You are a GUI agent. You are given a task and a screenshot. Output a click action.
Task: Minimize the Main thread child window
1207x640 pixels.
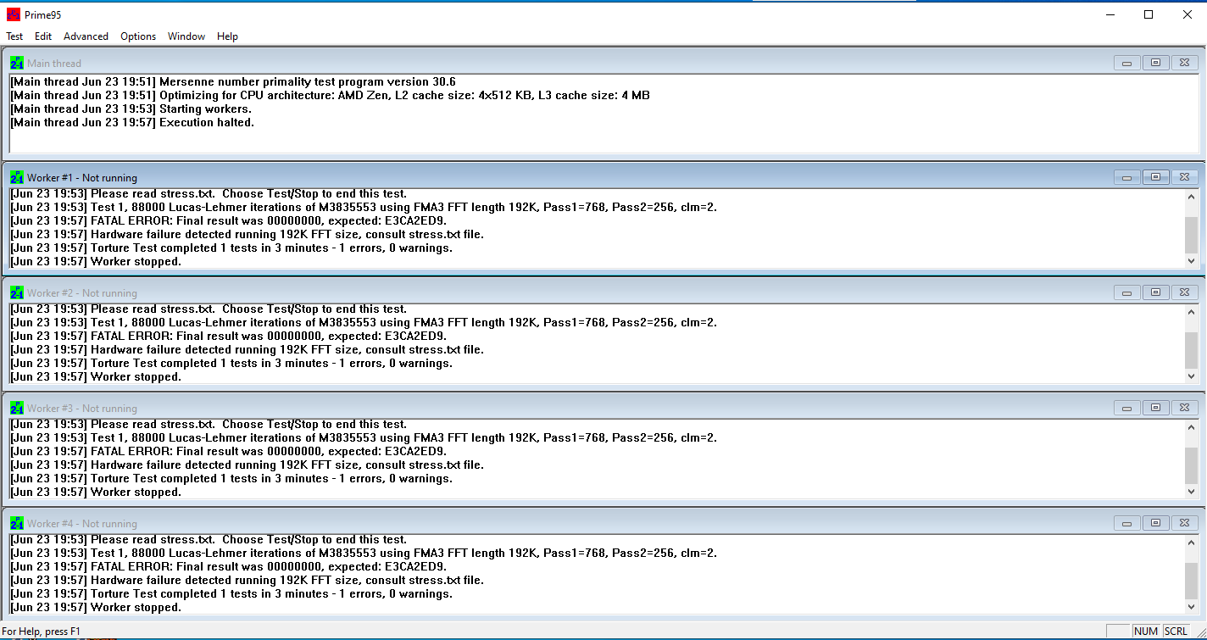[x=1126, y=63]
